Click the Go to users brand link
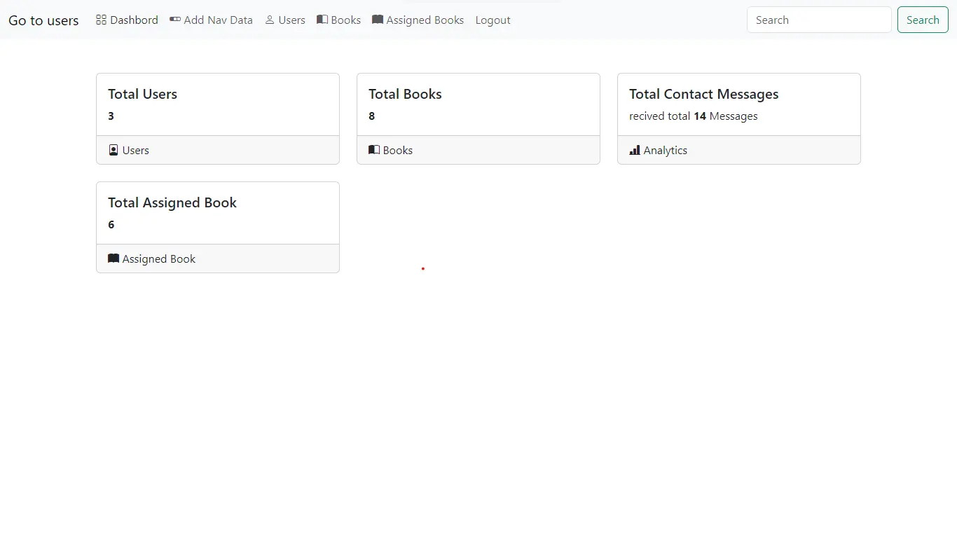 (x=43, y=20)
